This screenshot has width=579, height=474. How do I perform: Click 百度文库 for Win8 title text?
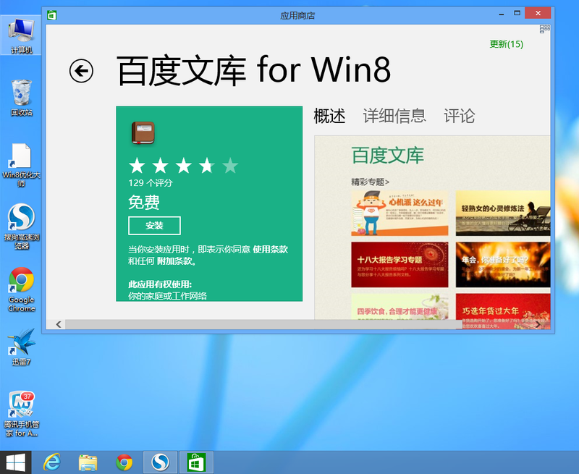254,70
